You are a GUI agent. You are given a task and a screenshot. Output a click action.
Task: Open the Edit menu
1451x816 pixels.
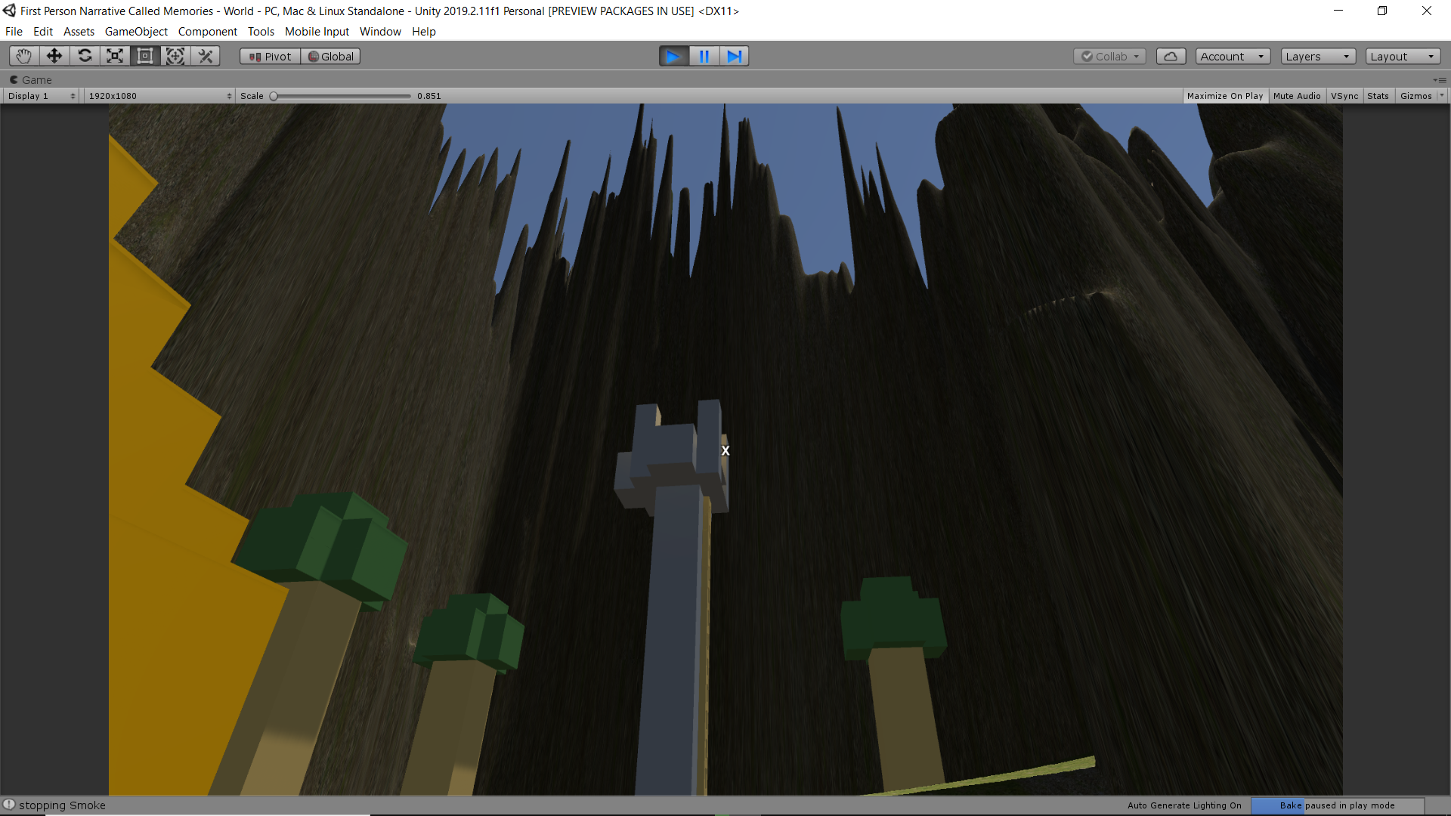pos(43,32)
